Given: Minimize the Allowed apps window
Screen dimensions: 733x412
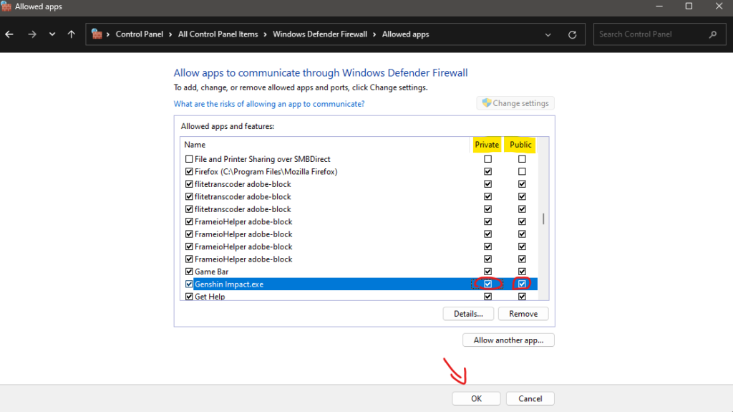Looking at the screenshot, I should [x=659, y=6].
